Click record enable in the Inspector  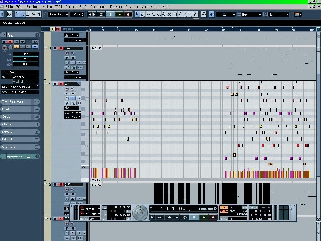click(x=5, y=47)
